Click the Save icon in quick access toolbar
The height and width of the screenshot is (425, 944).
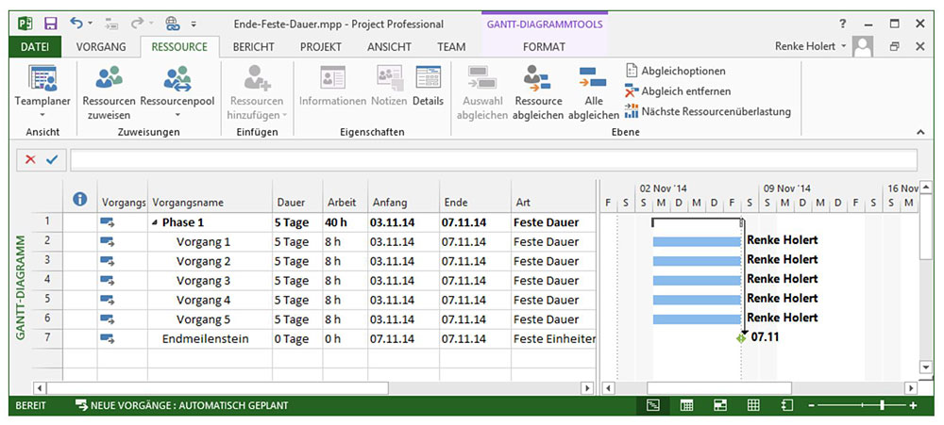pos(51,25)
